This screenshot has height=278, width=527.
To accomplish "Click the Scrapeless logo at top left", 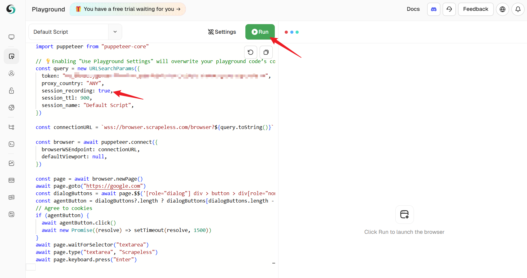I will point(11,9).
